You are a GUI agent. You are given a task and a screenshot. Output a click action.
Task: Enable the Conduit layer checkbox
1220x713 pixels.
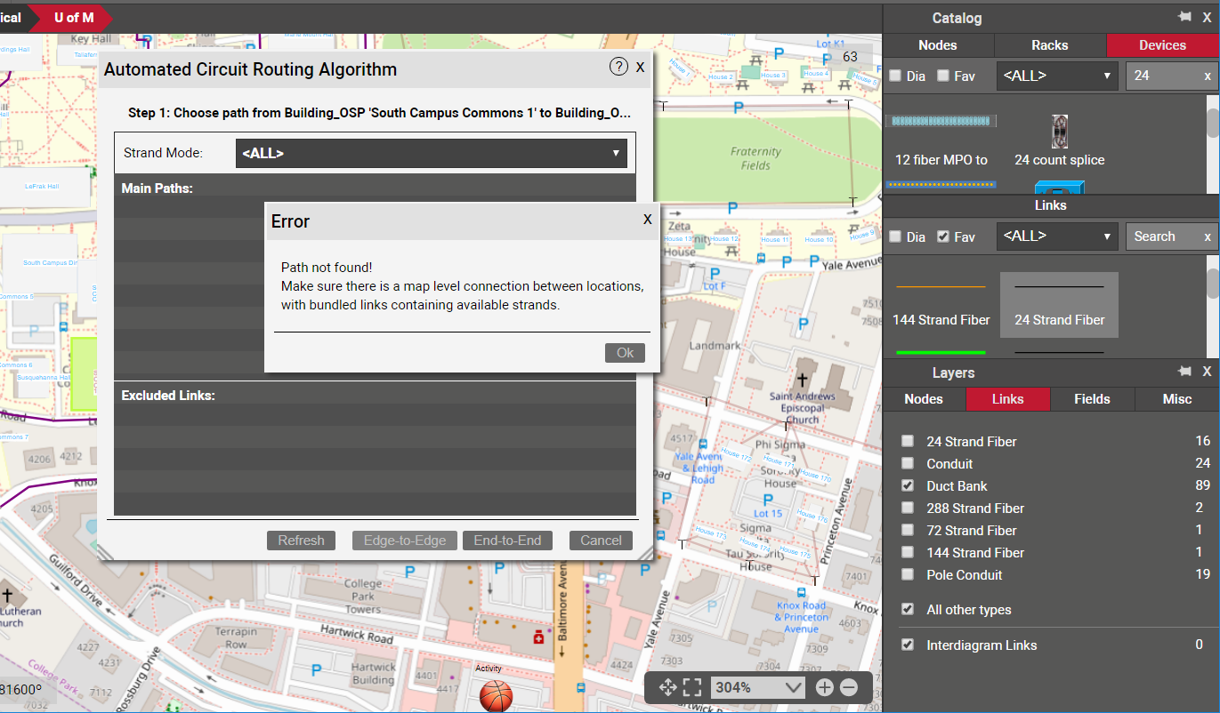coord(907,463)
